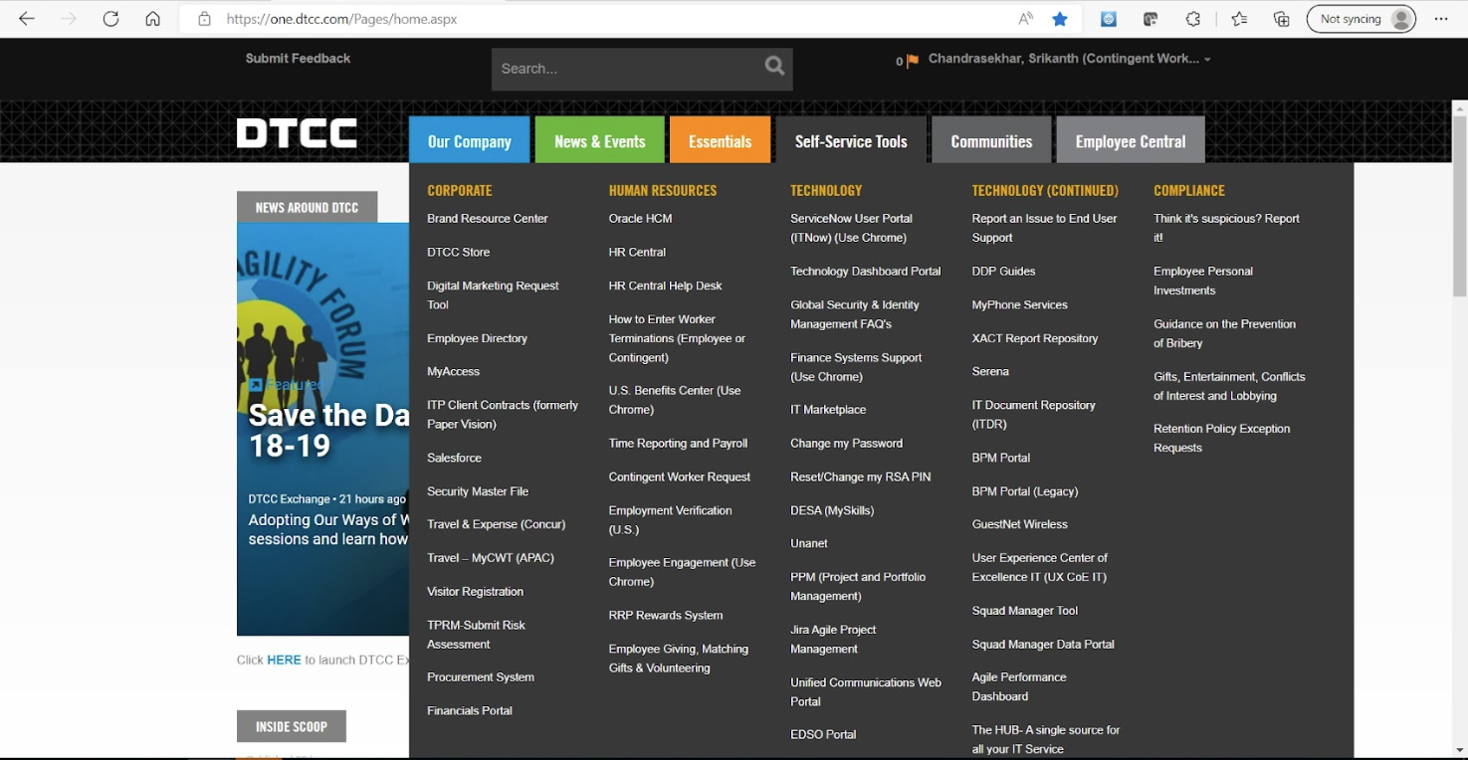This screenshot has width=1468, height=760.
Task: Open Technology Dashboard Portal link
Action: (866, 272)
